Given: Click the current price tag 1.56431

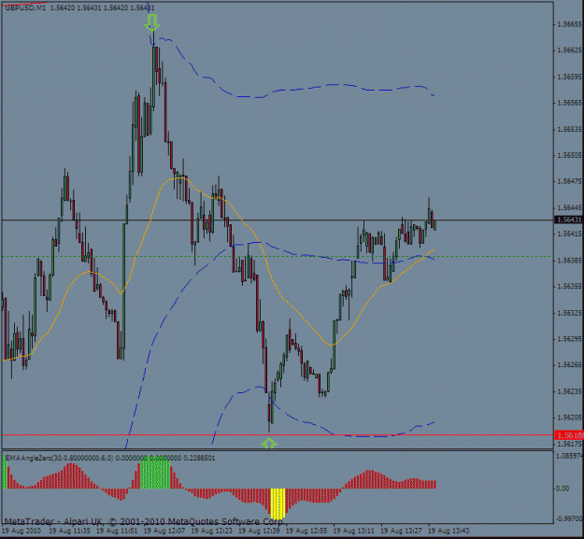Looking at the screenshot, I should tap(569, 220).
